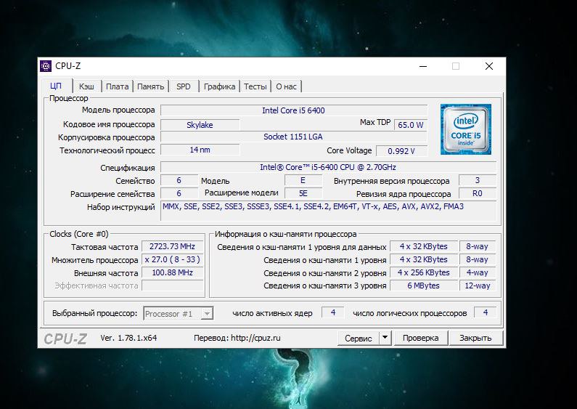Close the CPU-Z window with X
Image resolution: width=577 pixels, height=409 pixels.
click(x=489, y=66)
